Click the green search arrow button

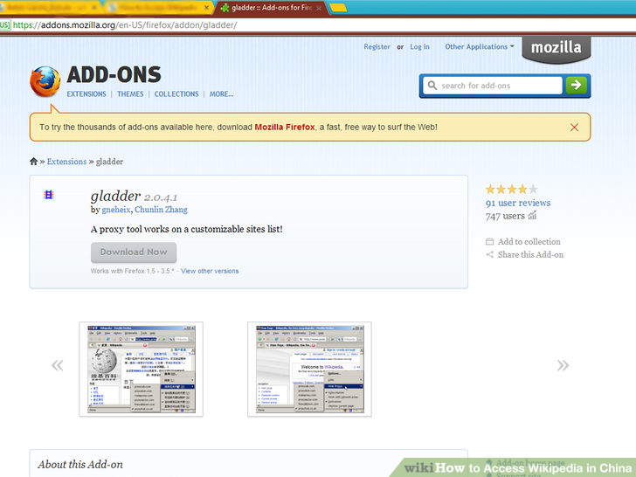[576, 86]
